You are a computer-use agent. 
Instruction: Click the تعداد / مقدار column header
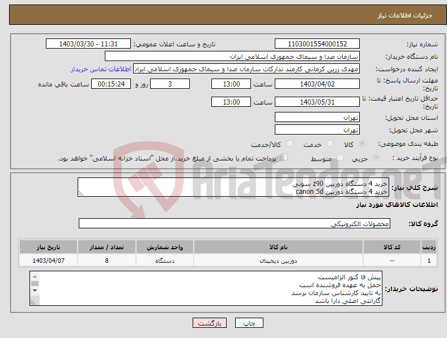pyautogui.click(x=107, y=247)
